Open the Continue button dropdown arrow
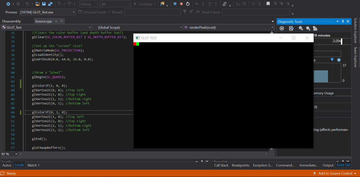 [155, 4]
